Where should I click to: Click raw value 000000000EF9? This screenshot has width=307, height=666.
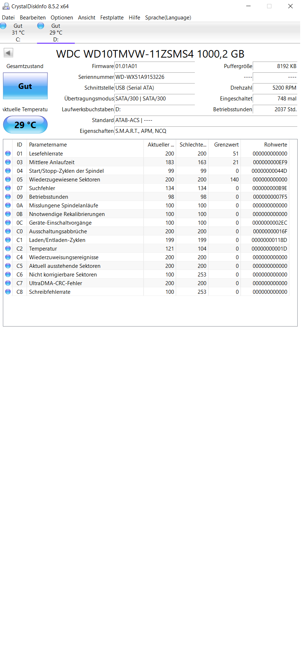pos(270,162)
